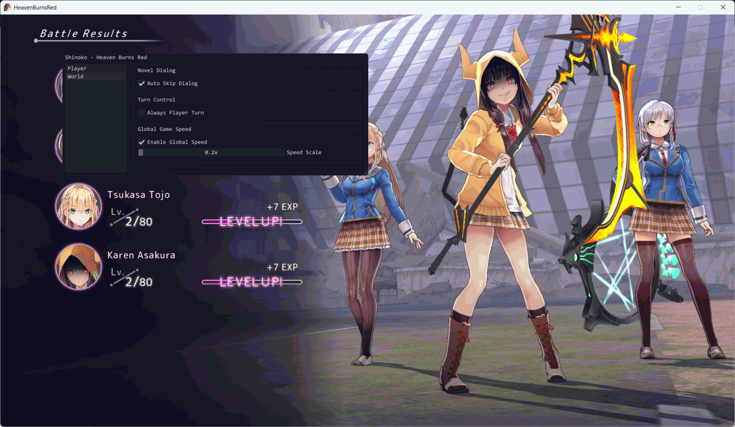
Task: Toggle the Auto Skip Dialog checkbox
Action: tap(142, 83)
